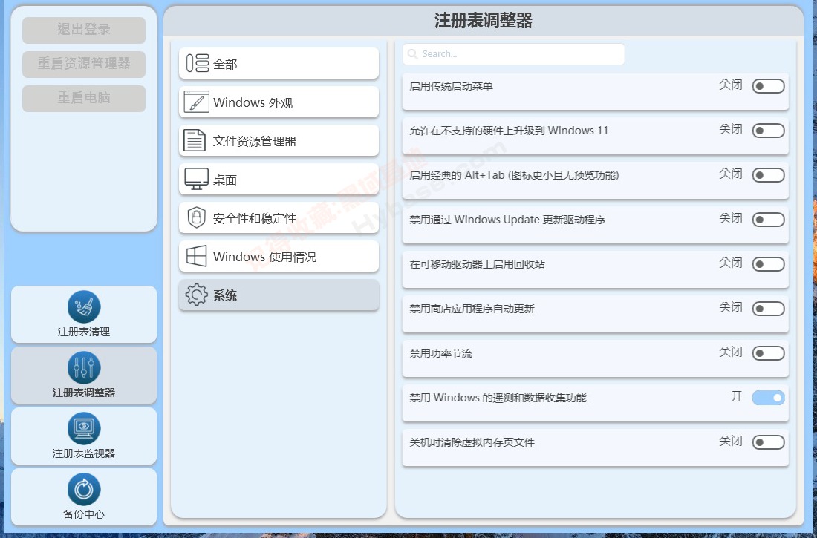
Task: Enable the 启用传统启动菜单 switch
Action: point(768,86)
